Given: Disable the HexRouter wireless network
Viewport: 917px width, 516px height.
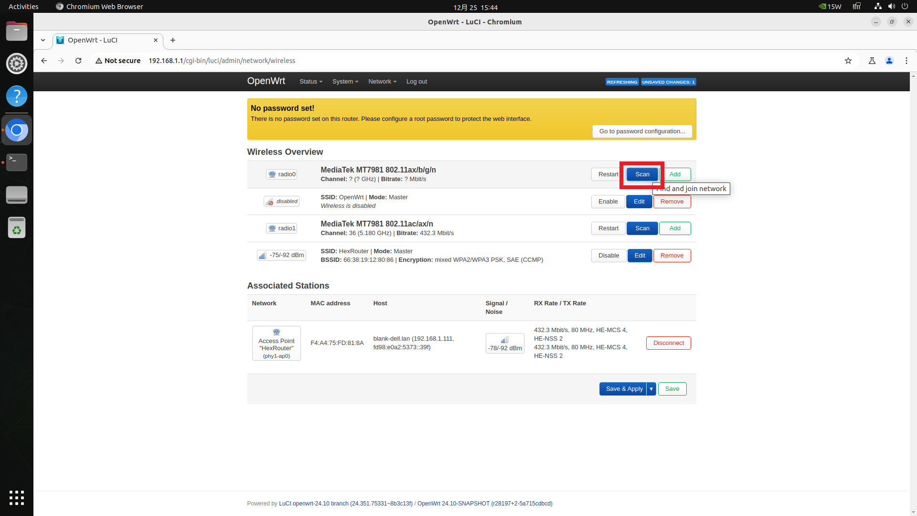Looking at the screenshot, I should (608, 256).
